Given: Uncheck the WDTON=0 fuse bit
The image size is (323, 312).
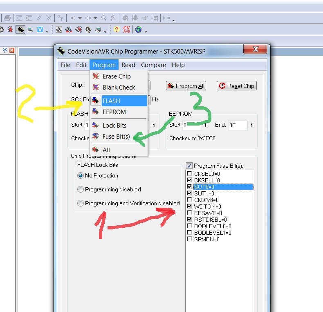Looking at the screenshot, I should pos(189,206).
